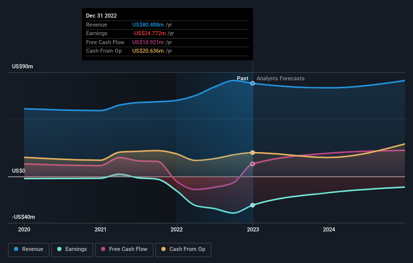Toggle the Revenue legend button

tap(29, 249)
